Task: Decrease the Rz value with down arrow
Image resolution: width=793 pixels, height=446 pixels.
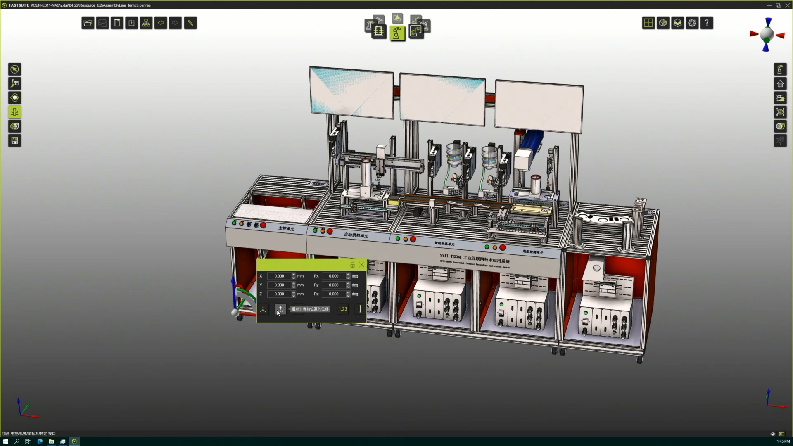Action: pyautogui.click(x=348, y=296)
